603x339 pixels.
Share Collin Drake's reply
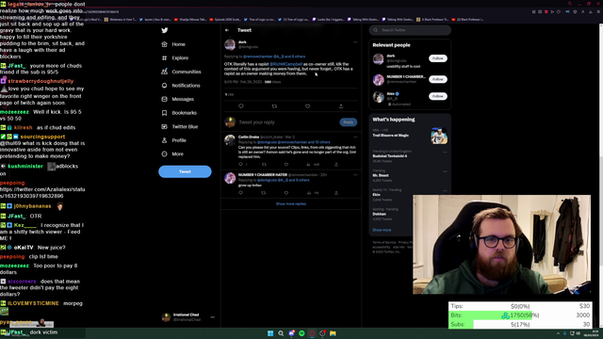tap(336, 164)
